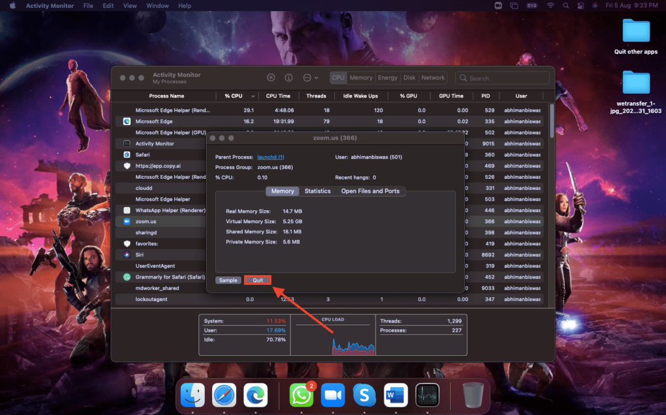The image size is (666, 415).
Task: Sort processes by % CPU column header
Action: (x=234, y=96)
